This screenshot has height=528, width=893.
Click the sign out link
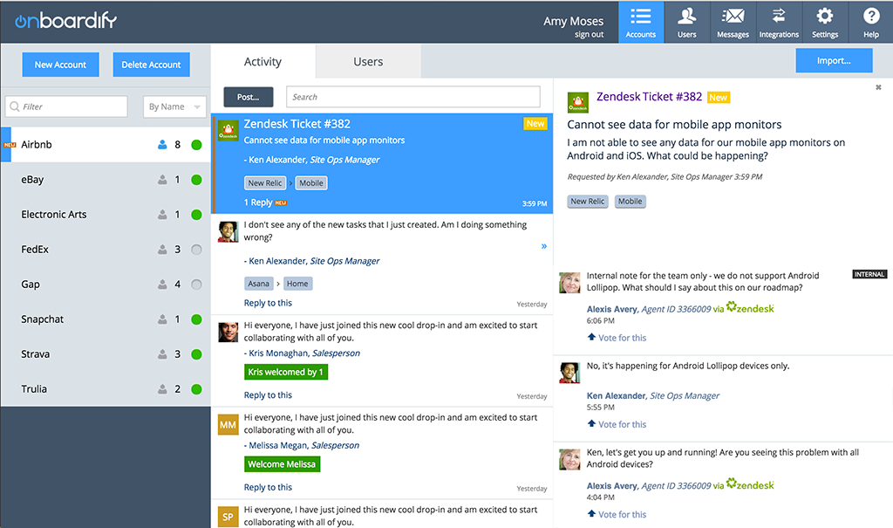click(x=589, y=35)
